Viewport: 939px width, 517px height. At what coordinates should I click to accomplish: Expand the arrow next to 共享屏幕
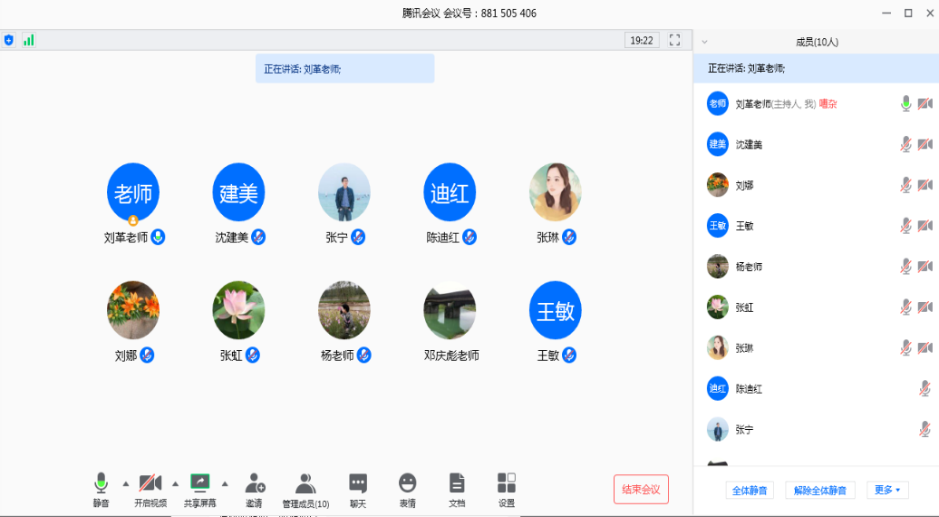[225, 483]
